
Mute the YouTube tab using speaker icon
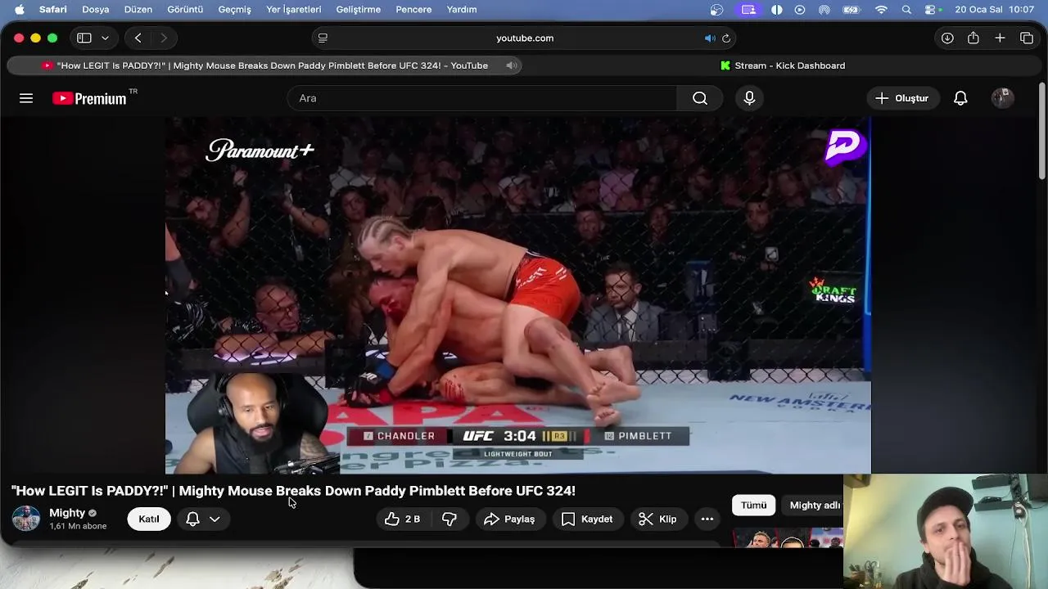click(511, 65)
